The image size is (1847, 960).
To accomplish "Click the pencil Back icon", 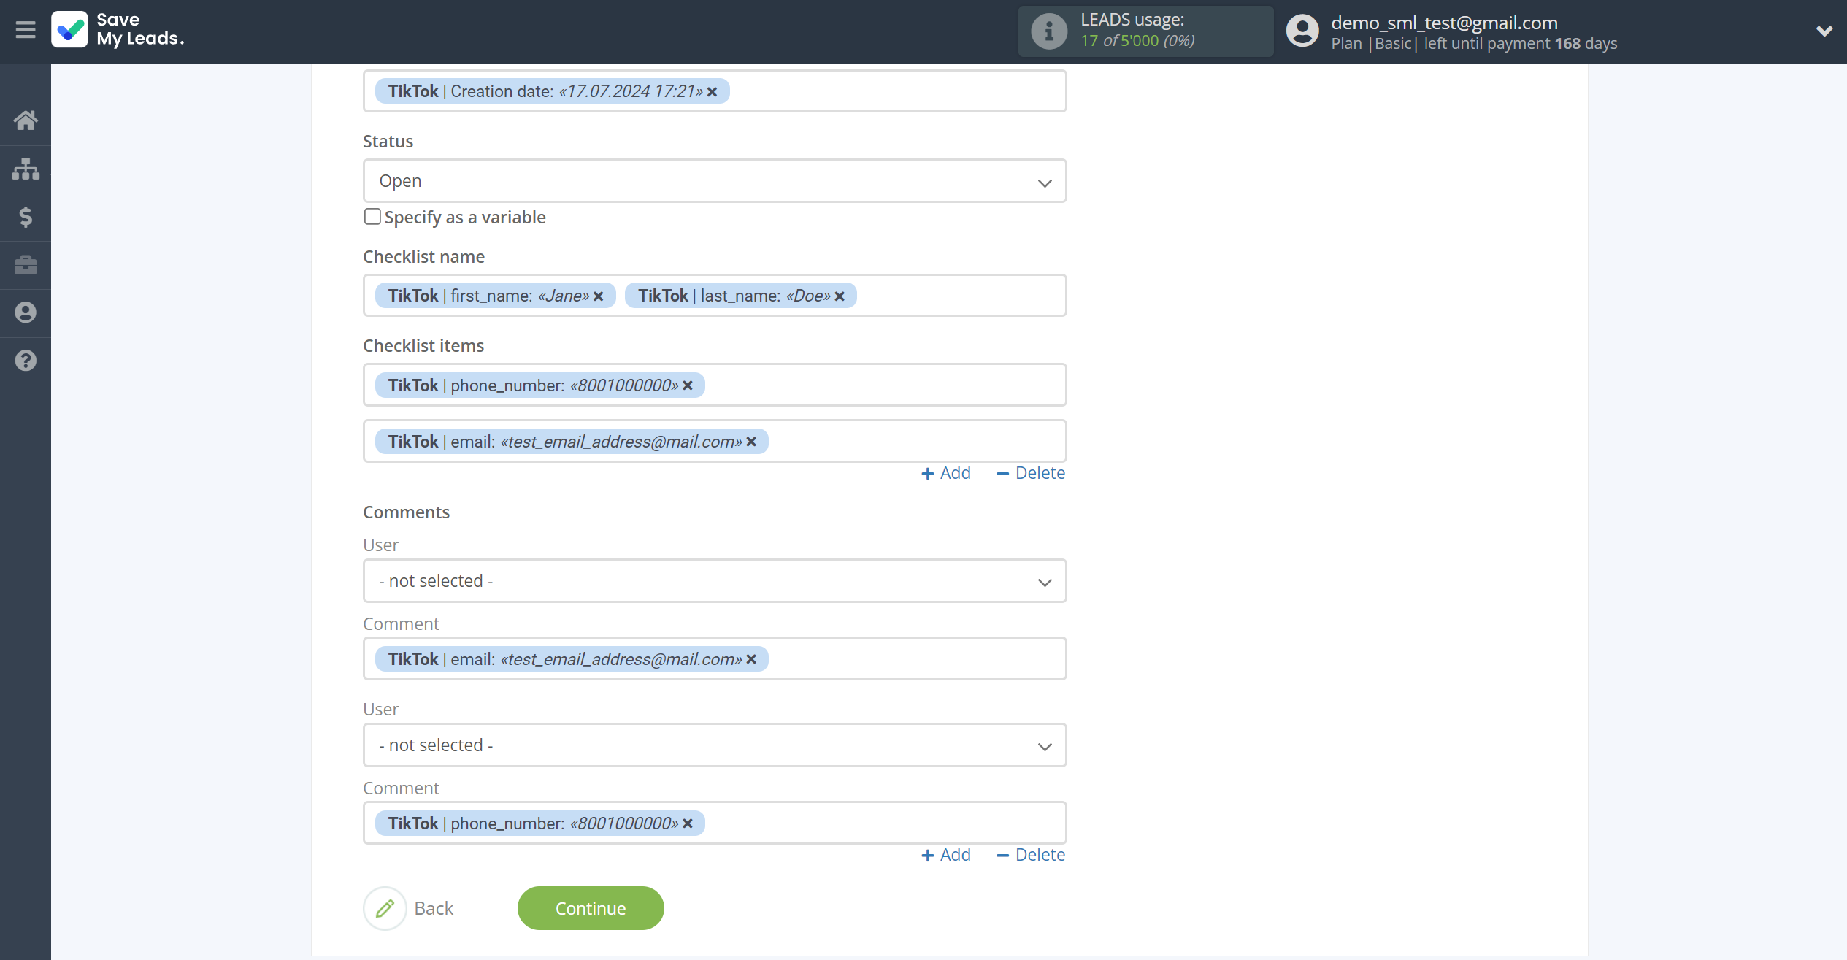I will tap(385, 908).
